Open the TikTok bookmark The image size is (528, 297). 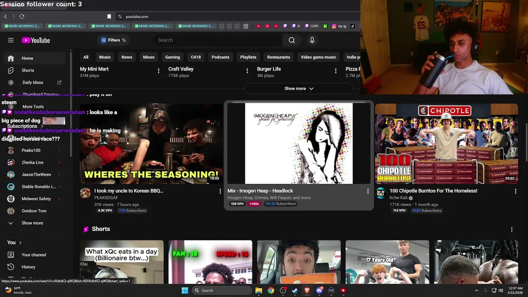coord(353,26)
